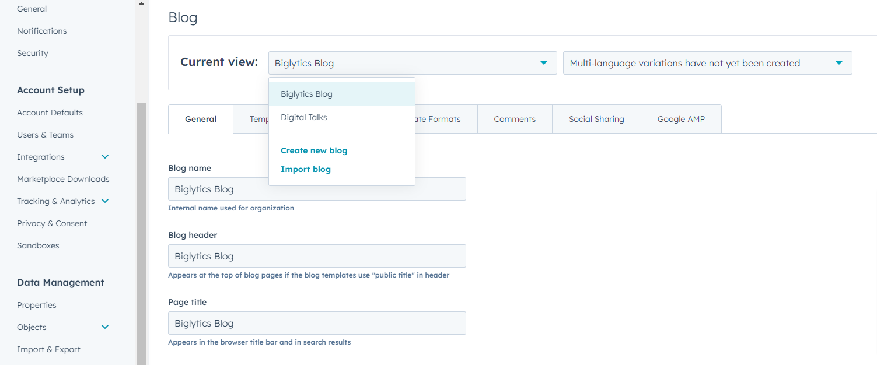Viewport: 877px width, 365px height.
Task: Focus the Blog header input field
Action: (317, 256)
